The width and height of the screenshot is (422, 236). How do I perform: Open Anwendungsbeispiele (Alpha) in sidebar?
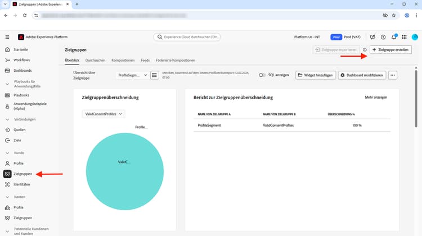[30, 106]
